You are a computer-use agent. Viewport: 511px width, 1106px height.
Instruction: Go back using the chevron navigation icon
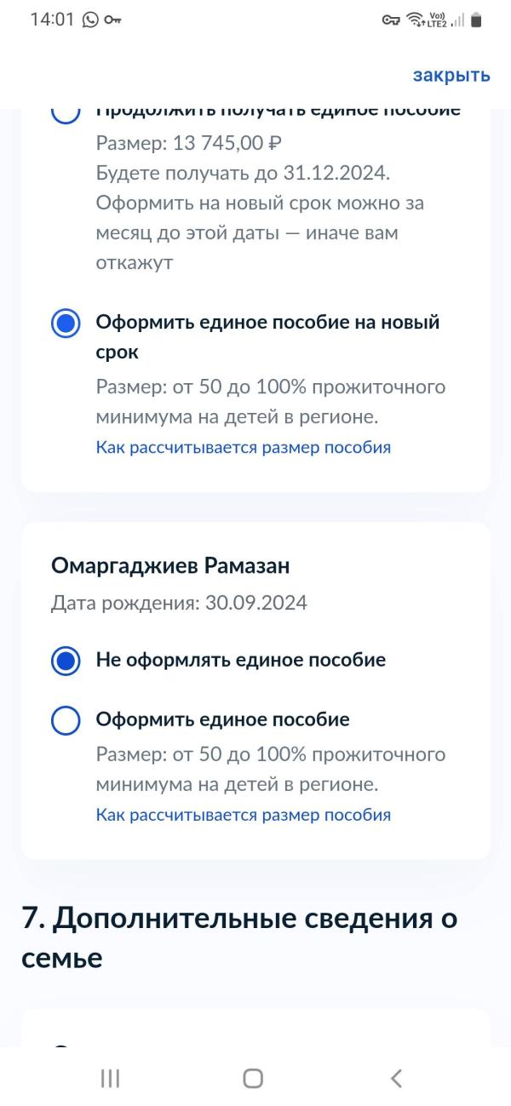tap(396, 1078)
